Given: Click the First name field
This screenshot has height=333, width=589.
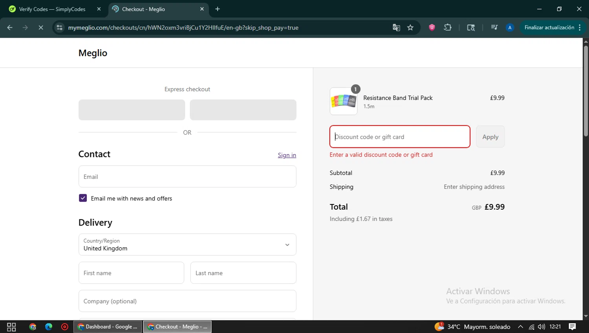Looking at the screenshot, I should pyautogui.click(x=131, y=273).
